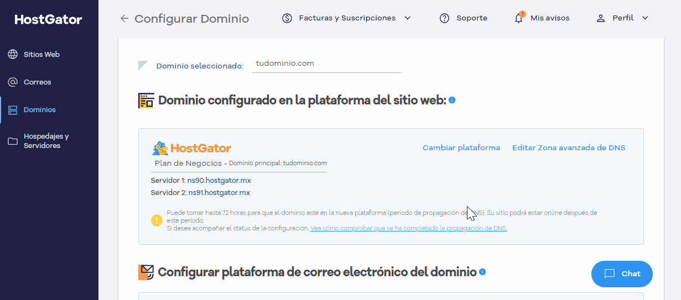Click info icon beside correo electrónico heading
Screen dimensions: 681x300
(x=482, y=272)
